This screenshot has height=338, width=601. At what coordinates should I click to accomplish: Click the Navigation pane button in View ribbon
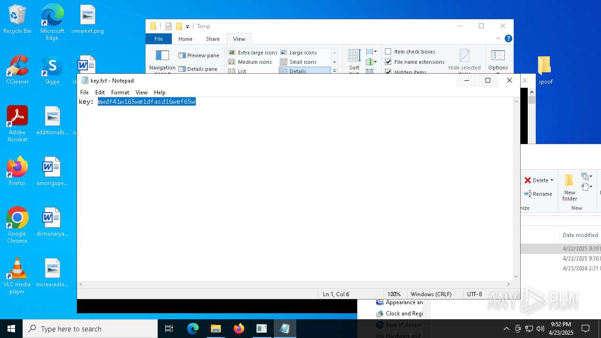click(162, 61)
